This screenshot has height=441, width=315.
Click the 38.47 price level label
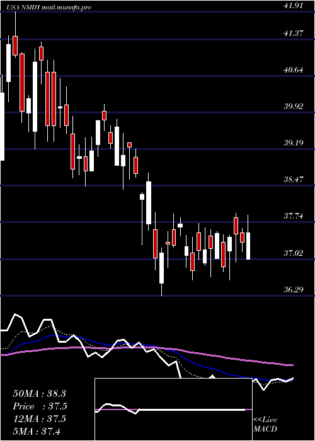tap(294, 180)
